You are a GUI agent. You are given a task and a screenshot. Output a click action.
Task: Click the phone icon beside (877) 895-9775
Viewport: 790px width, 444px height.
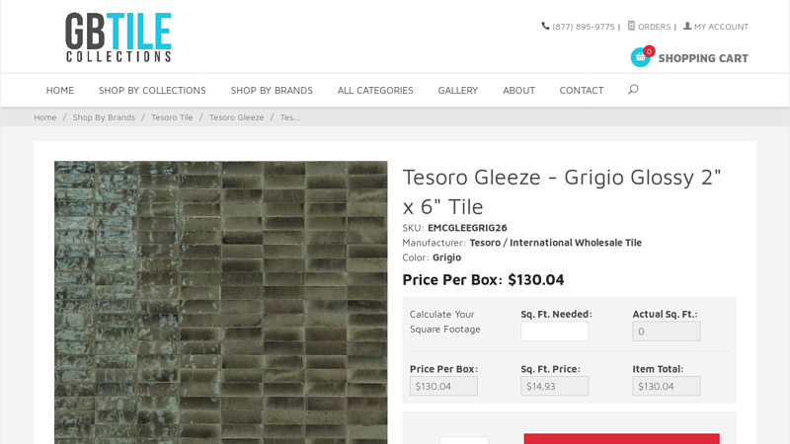point(545,26)
